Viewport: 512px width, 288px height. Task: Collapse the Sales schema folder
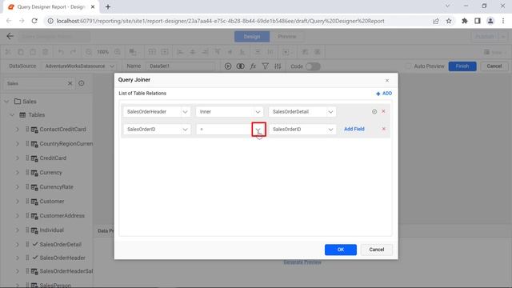pyautogui.click(x=6, y=102)
